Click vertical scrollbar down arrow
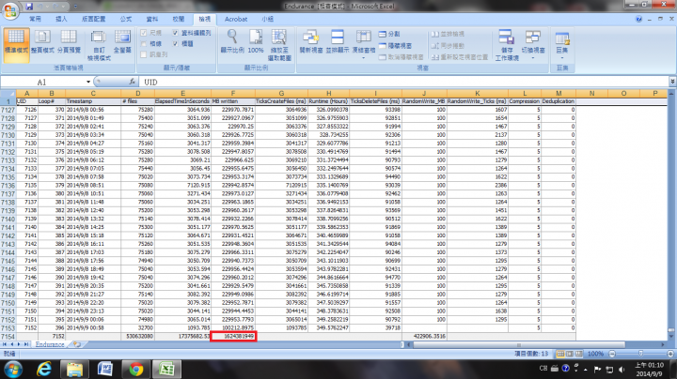The width and height of the screenshot is (677, 379). point(671,337)
